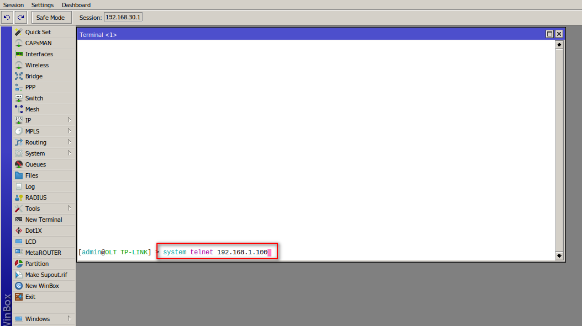Click the Session address field
The width and height of the screenshot is (582, 326).
point(123,17)
